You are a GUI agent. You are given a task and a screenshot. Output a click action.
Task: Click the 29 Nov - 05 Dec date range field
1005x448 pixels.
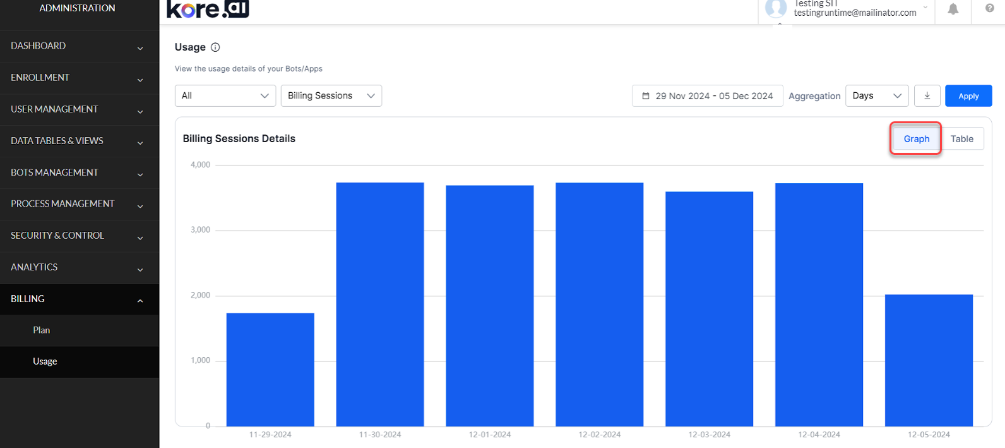pos(713,96)
